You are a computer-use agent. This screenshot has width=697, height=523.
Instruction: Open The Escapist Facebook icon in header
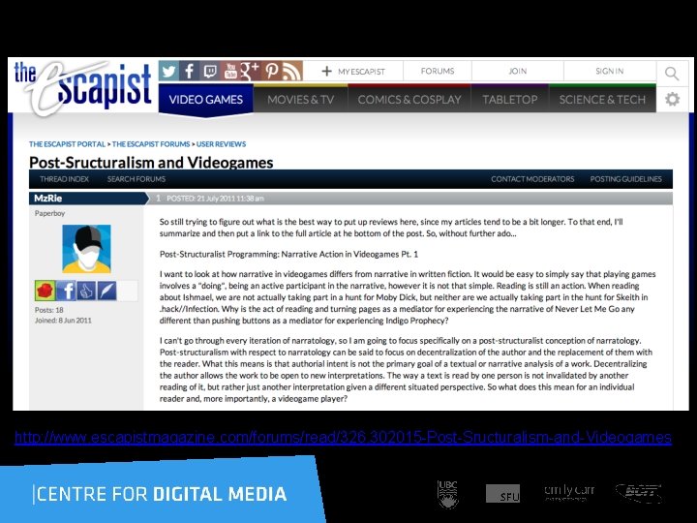click(x=190, y=71)
